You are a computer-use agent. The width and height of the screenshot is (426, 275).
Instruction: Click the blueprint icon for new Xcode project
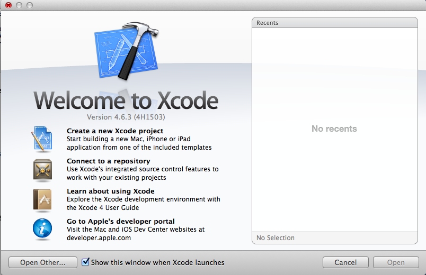(x=43, y=139)
